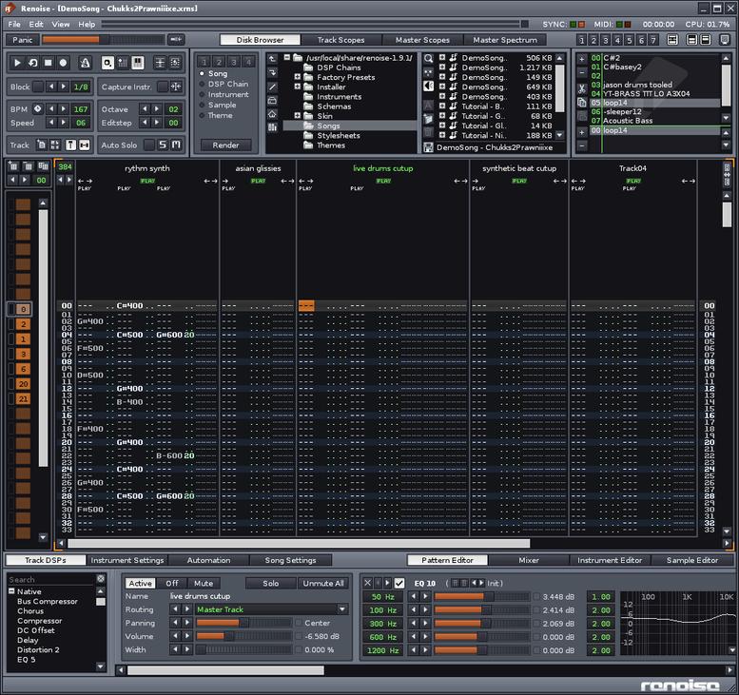Click the save song disk icon
Screen dimensions: 739x695
(x=429, y=147)
